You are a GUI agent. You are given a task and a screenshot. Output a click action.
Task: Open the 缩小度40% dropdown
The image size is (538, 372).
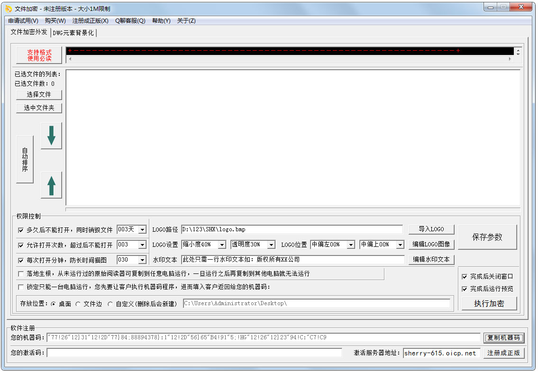point(222,245)
